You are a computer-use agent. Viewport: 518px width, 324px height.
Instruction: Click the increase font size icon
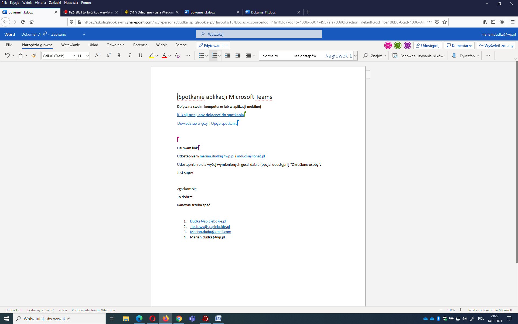coord(97,56)
